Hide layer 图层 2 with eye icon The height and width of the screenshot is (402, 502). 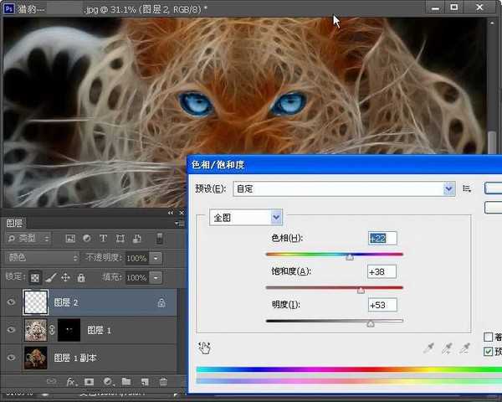coord(12,303)
